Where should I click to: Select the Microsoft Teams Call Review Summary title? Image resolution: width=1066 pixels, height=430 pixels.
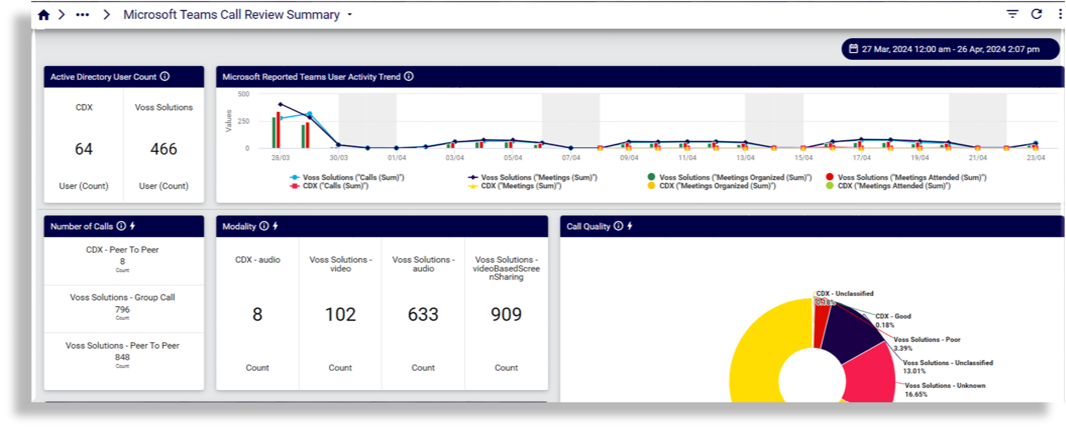tap(231, 15)
